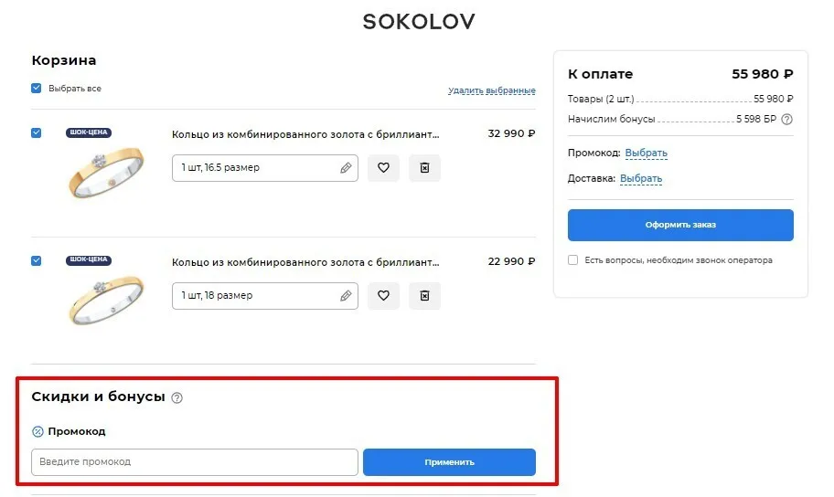
Task: Open the 1 шт, 16.5 размер selector
Action: pos(265,168)
